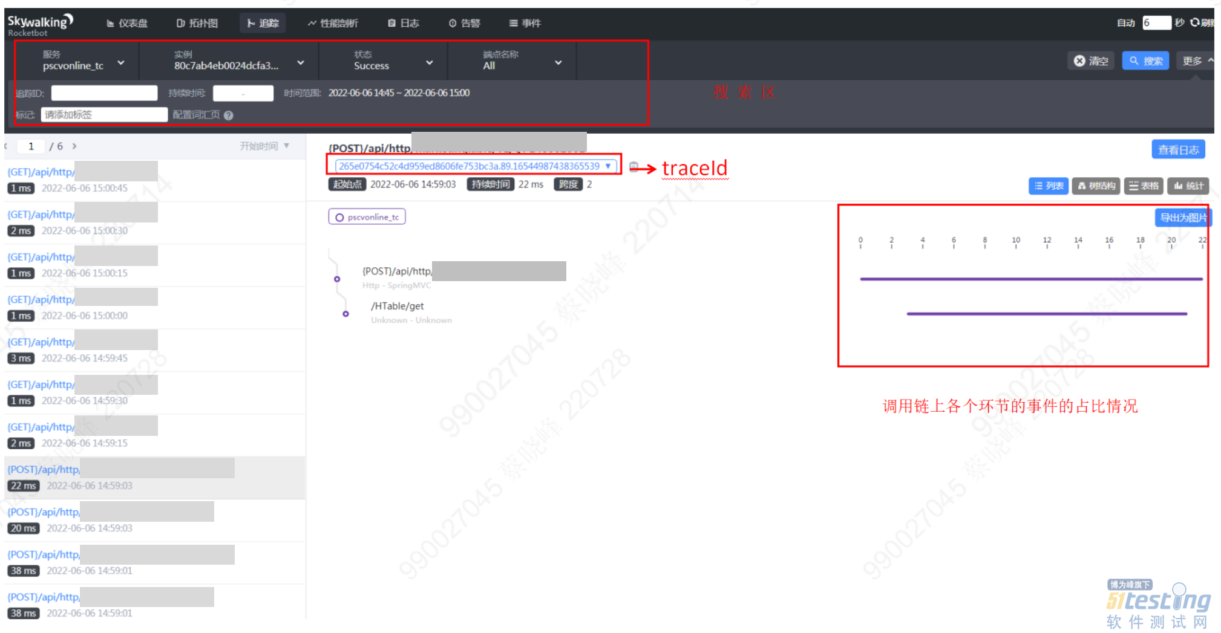Select the 追踪 trace tab
The image size is (1221, 633).
263,23
